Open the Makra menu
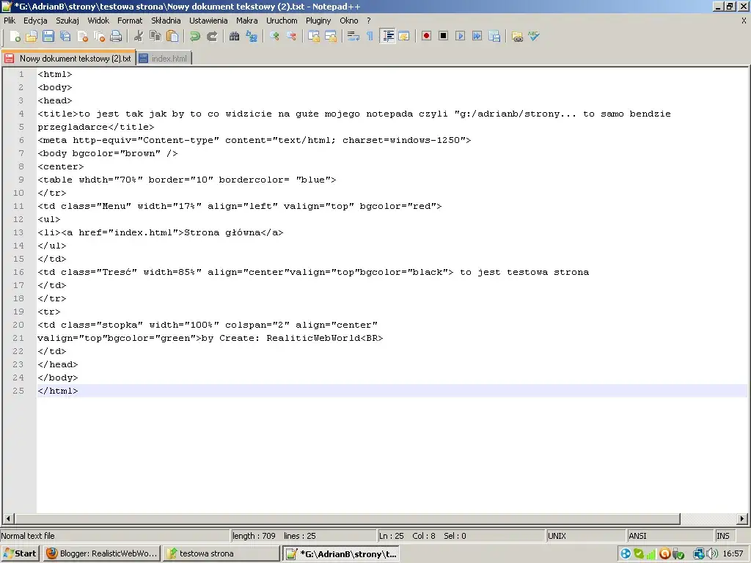This screenshot has height=563, width=751. (x=246, y=21)
